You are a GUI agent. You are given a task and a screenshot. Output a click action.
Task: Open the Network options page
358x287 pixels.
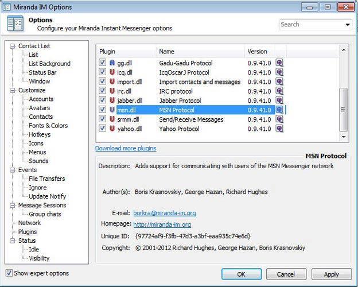coord(29,223)
